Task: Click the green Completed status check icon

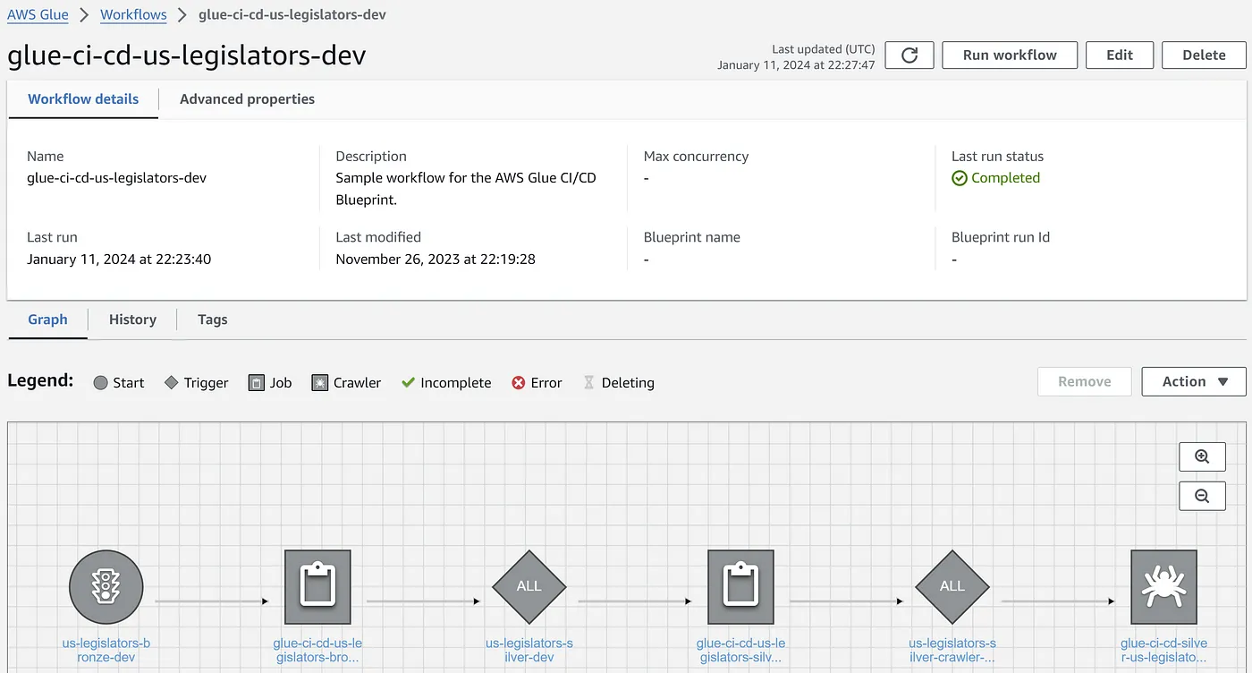Action: pyautogui.click(x=960, y=178)
